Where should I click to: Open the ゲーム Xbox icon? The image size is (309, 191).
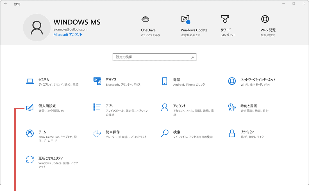click(x=30, y=133)
